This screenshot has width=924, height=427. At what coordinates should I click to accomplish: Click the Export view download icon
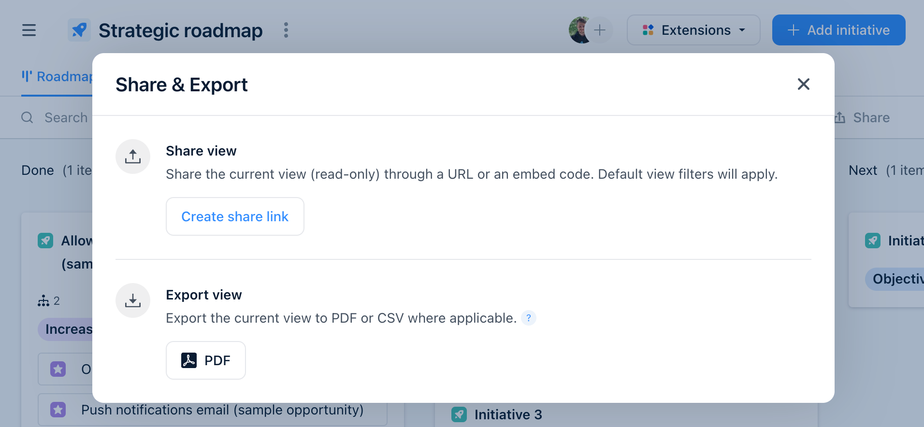(x=132, y=300)
